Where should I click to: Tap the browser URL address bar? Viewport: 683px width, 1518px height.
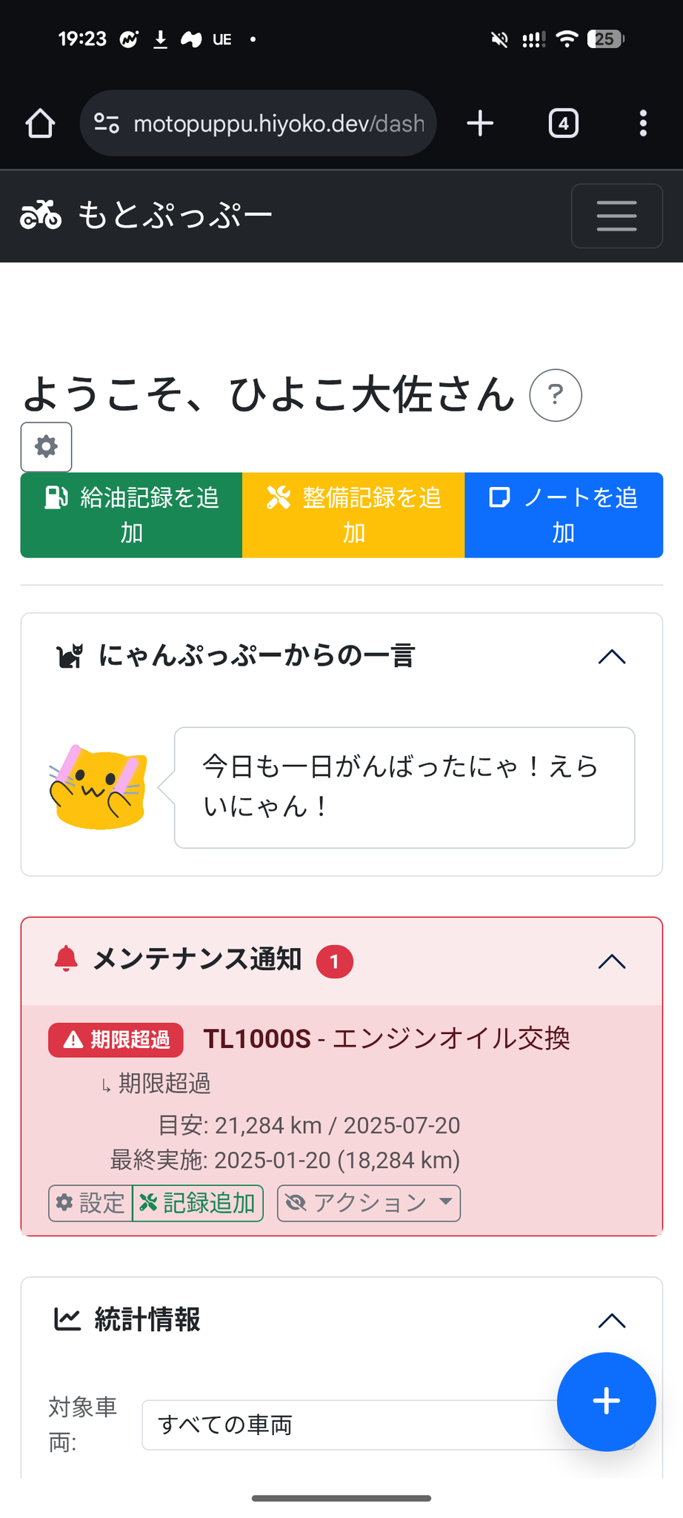258,123
